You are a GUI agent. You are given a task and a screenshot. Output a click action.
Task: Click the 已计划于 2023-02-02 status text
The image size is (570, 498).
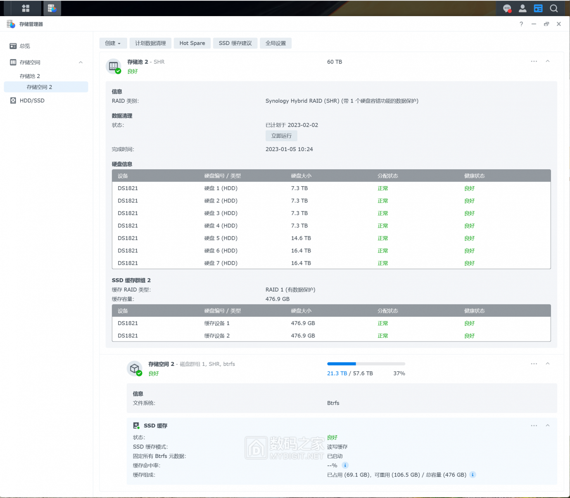(292, 125)
